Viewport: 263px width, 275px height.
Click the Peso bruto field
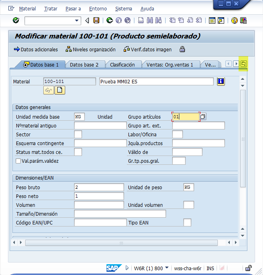[x=99, y=187]
